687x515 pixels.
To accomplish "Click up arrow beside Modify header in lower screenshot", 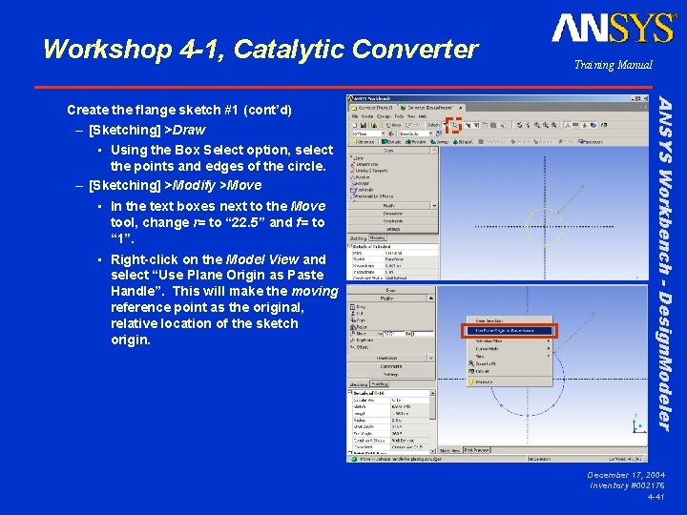I will pos(431,299).
